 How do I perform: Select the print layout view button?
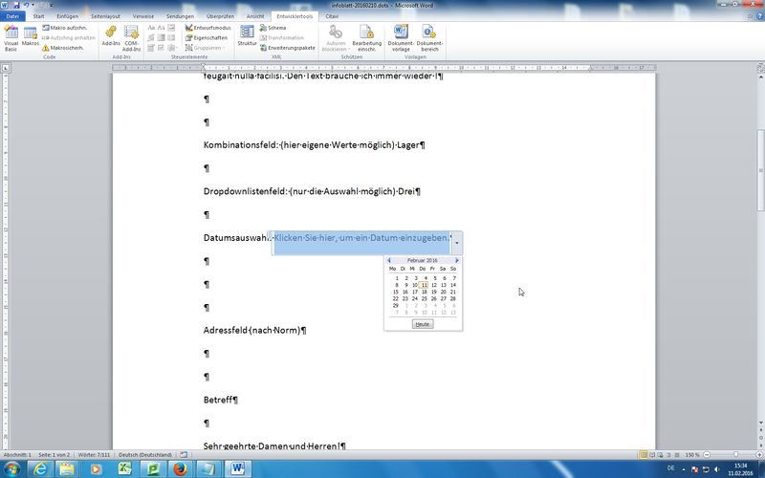(644, 455)
